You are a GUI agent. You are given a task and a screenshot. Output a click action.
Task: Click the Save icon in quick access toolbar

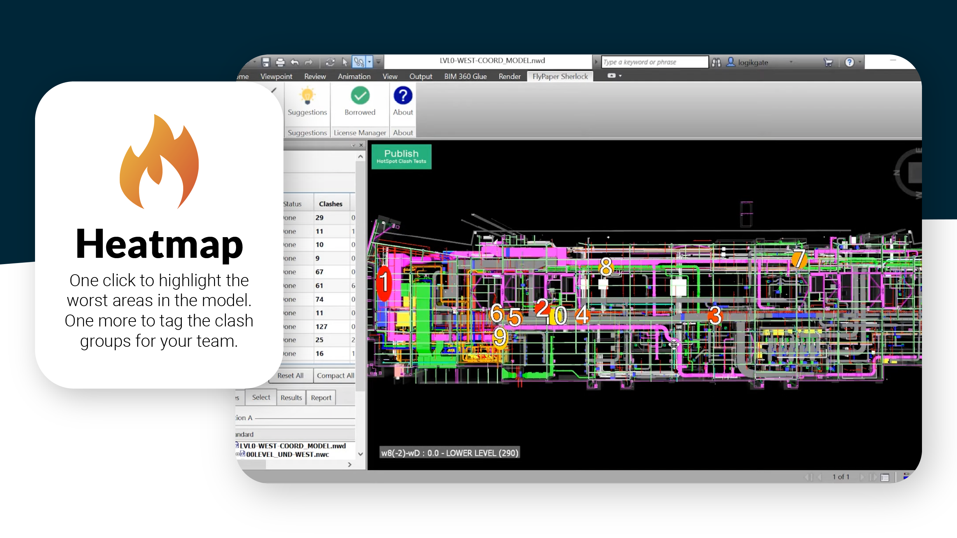[266, 62]
